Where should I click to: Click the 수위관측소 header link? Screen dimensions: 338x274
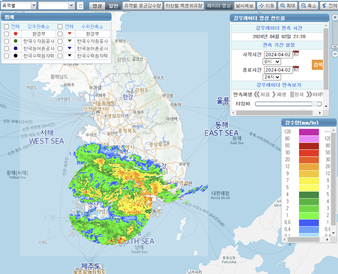pyautogui.click(x=92, y=26)
